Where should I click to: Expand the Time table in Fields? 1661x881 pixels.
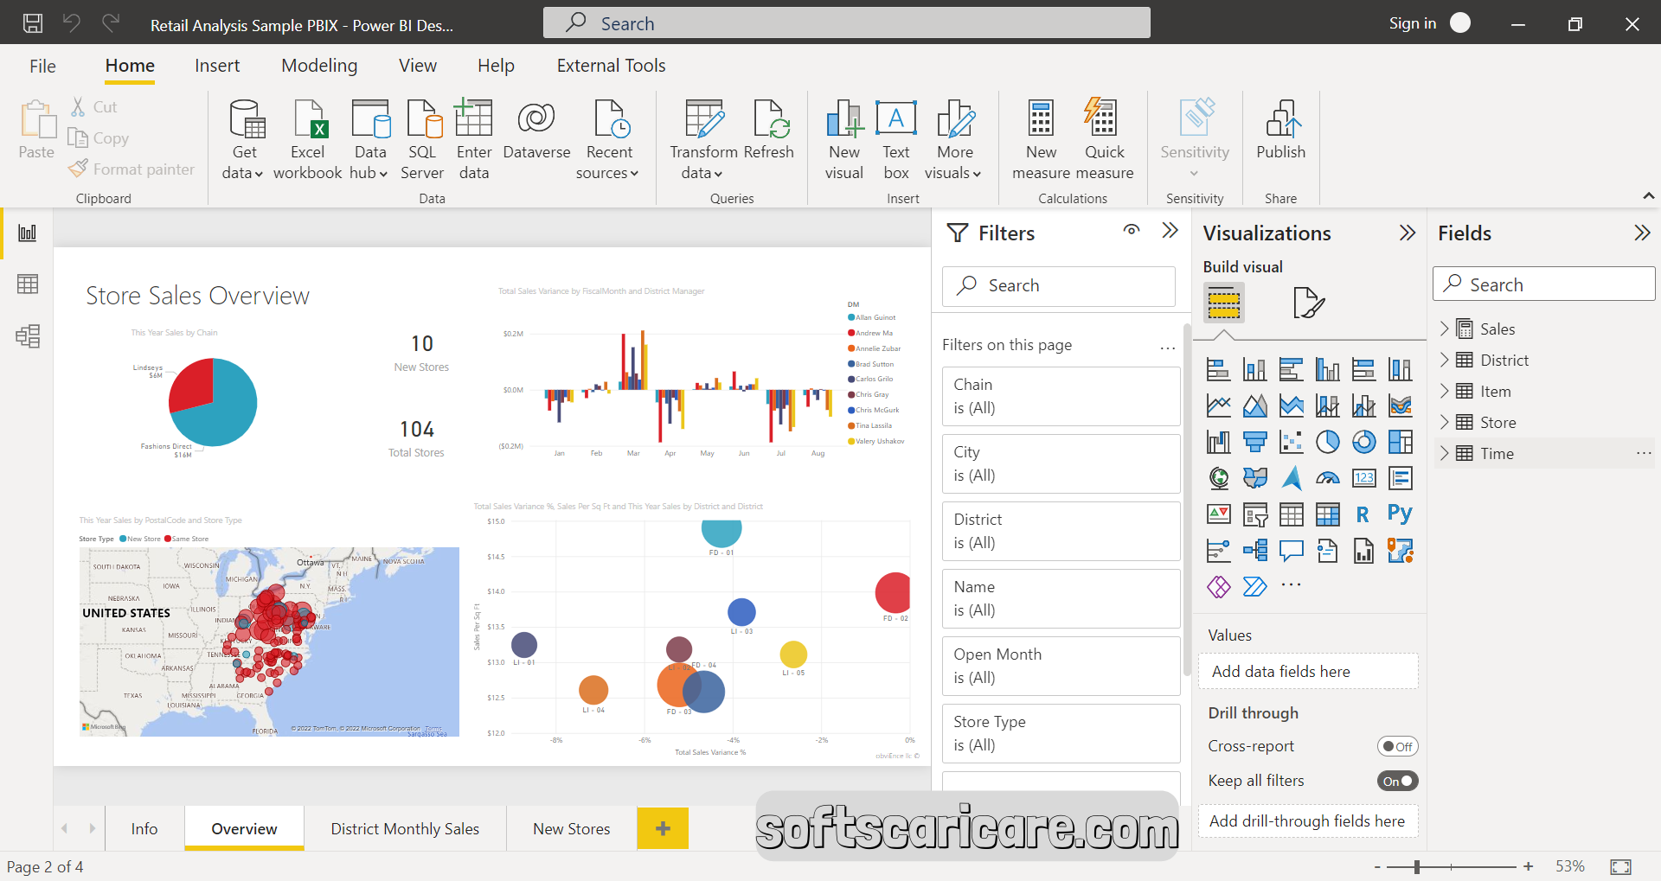point(1444,453)
